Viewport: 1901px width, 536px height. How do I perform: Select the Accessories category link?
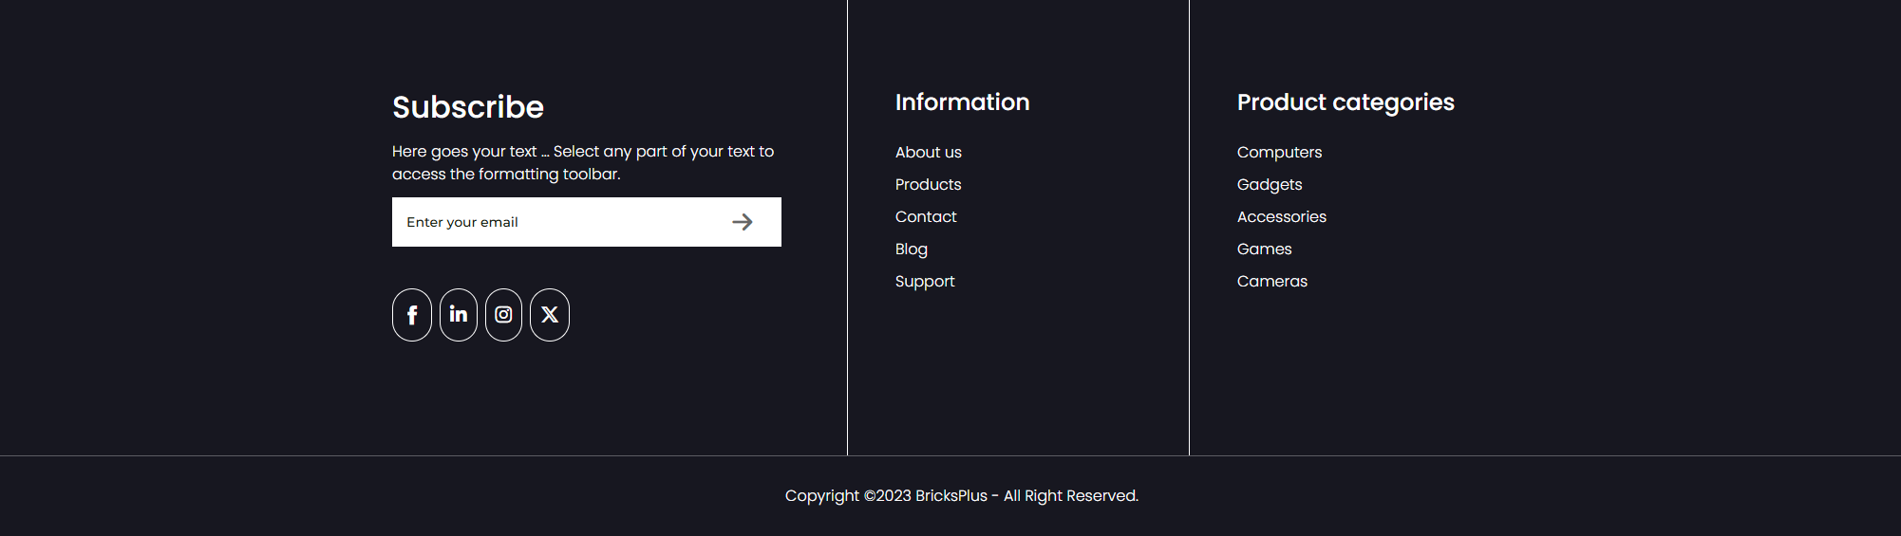1282,217
